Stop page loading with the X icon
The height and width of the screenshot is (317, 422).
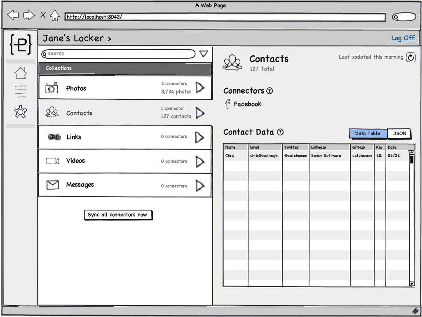tap(43, 15)
